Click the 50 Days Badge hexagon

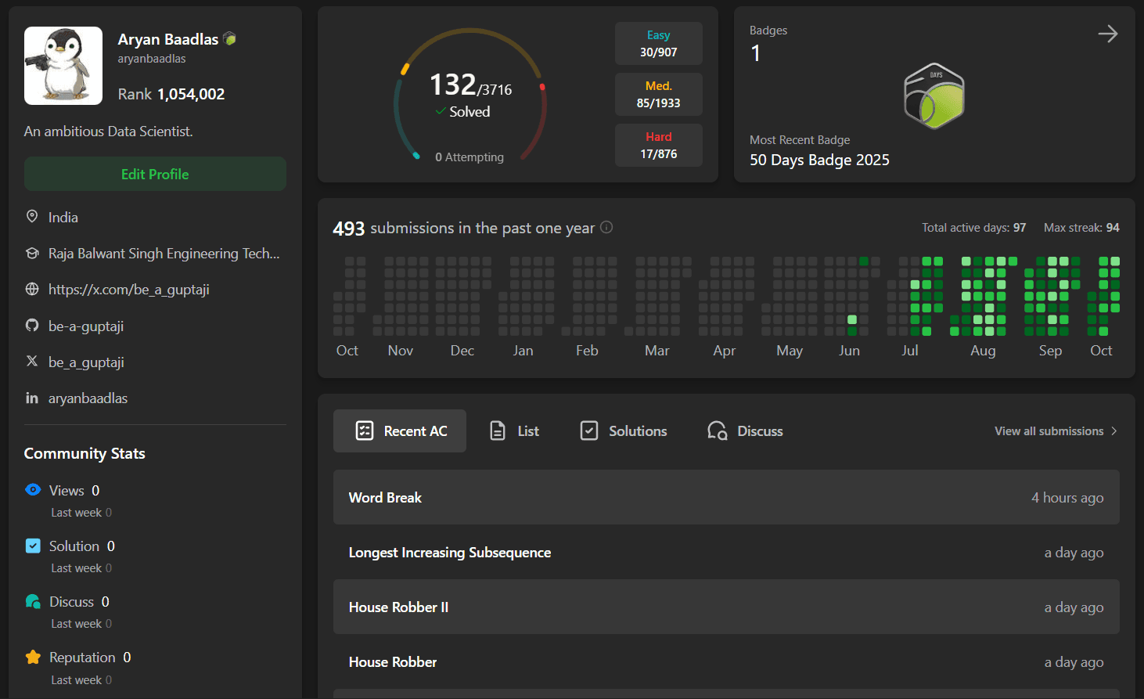934,96
